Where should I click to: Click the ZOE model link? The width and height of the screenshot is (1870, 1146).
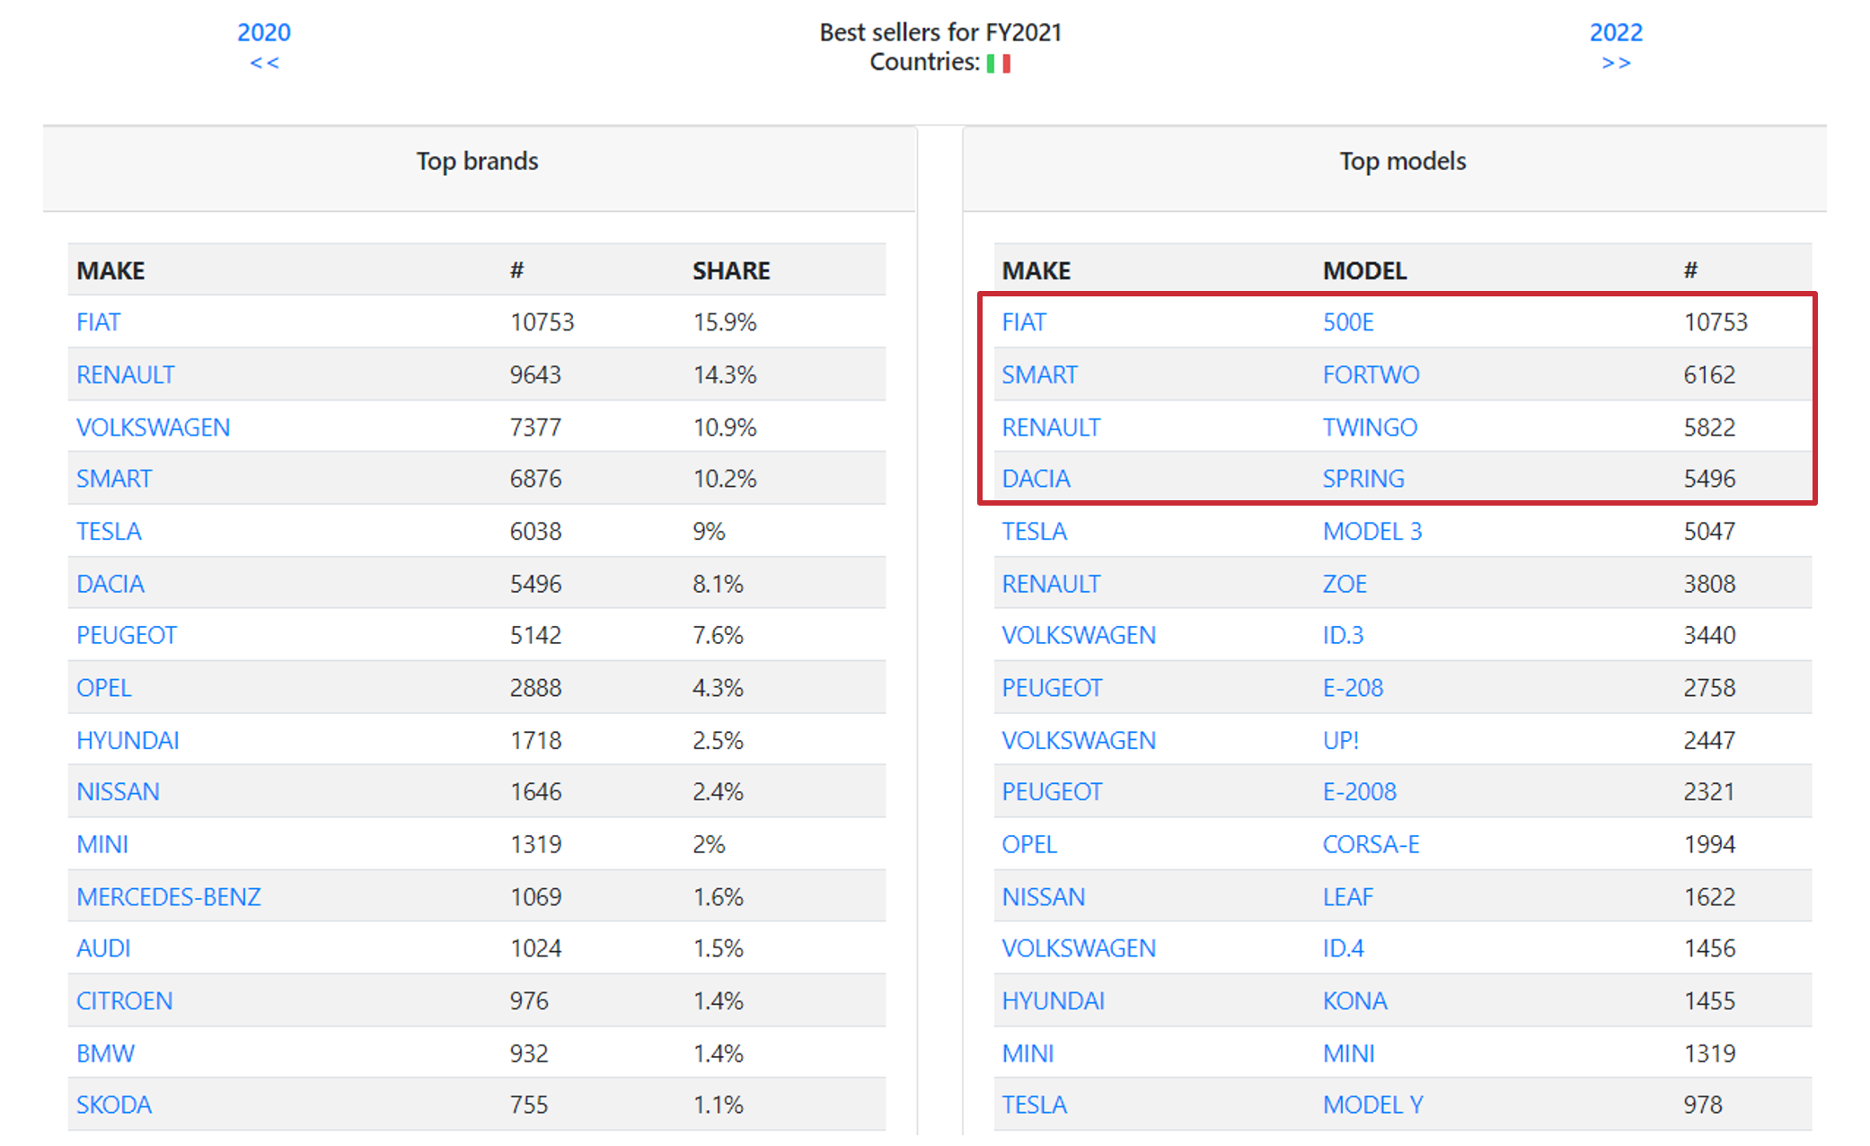click(x=1344, y=584)
